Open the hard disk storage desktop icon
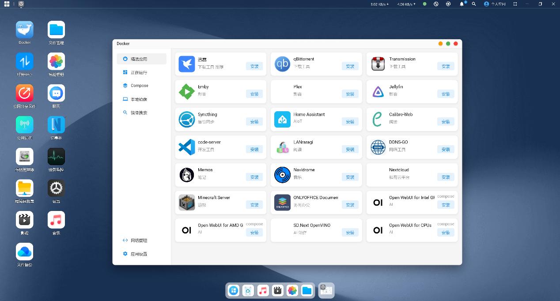Viewport: 560px width, 301px height. tap(25, 157)
